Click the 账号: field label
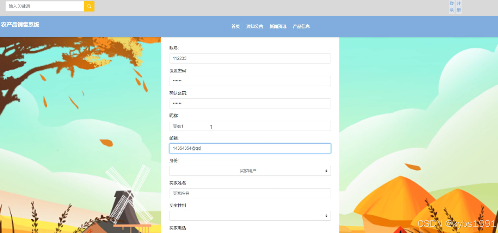Screen dimensions: 498x233 pos(174,48)
